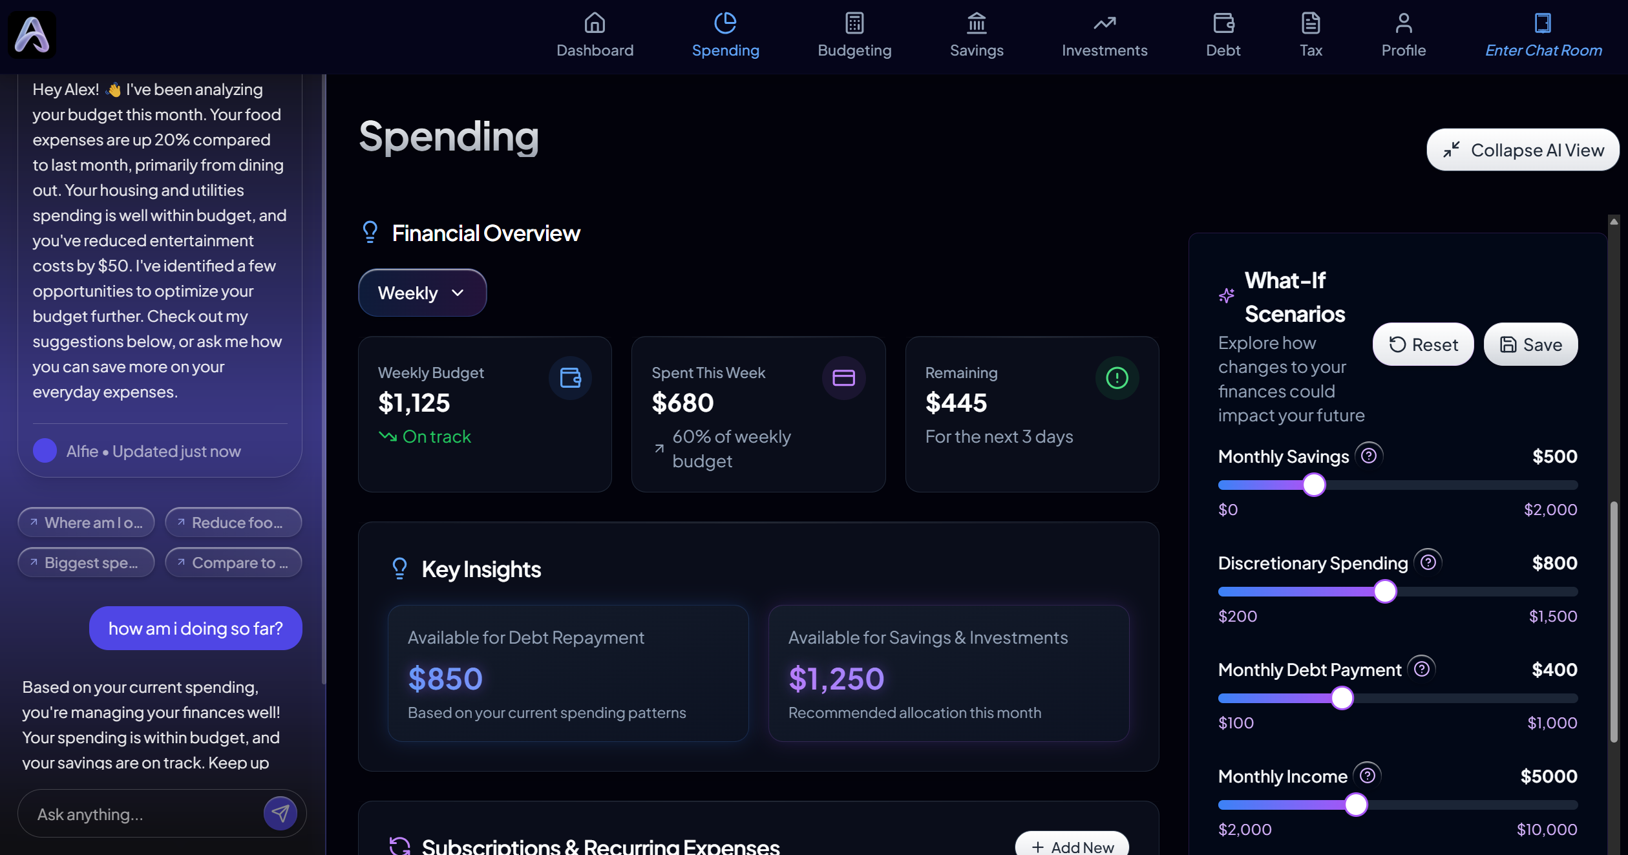Click the What-If panel vertical scrollbar
Image resolution: width=1628 pixels, height=855 pixels.
pyautogui.click(x=1613, y=620)
